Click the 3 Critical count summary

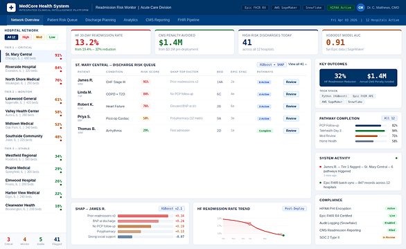(x=8, y=241)
